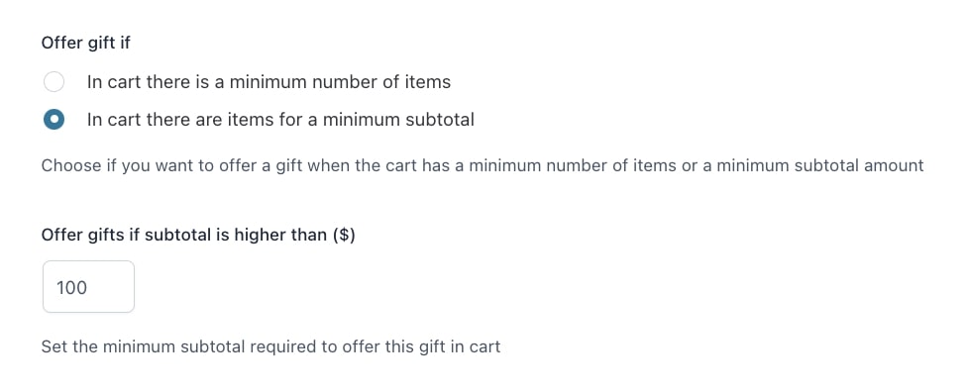
Task: Click the label 'In cart there is a minimum number of items'
Action: (x=269, y=82)
